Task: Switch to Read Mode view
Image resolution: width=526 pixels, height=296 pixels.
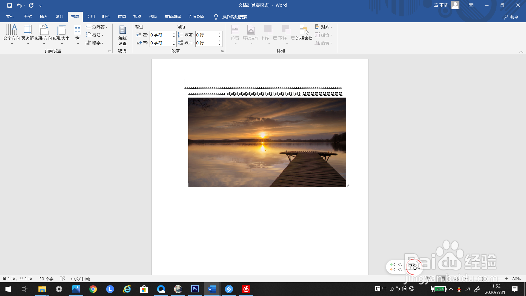Action: pos(429,279)
